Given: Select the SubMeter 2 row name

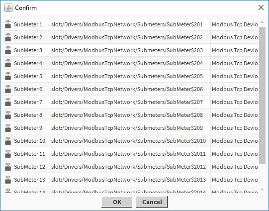Looking at the screenshot, I should (28, 37).
